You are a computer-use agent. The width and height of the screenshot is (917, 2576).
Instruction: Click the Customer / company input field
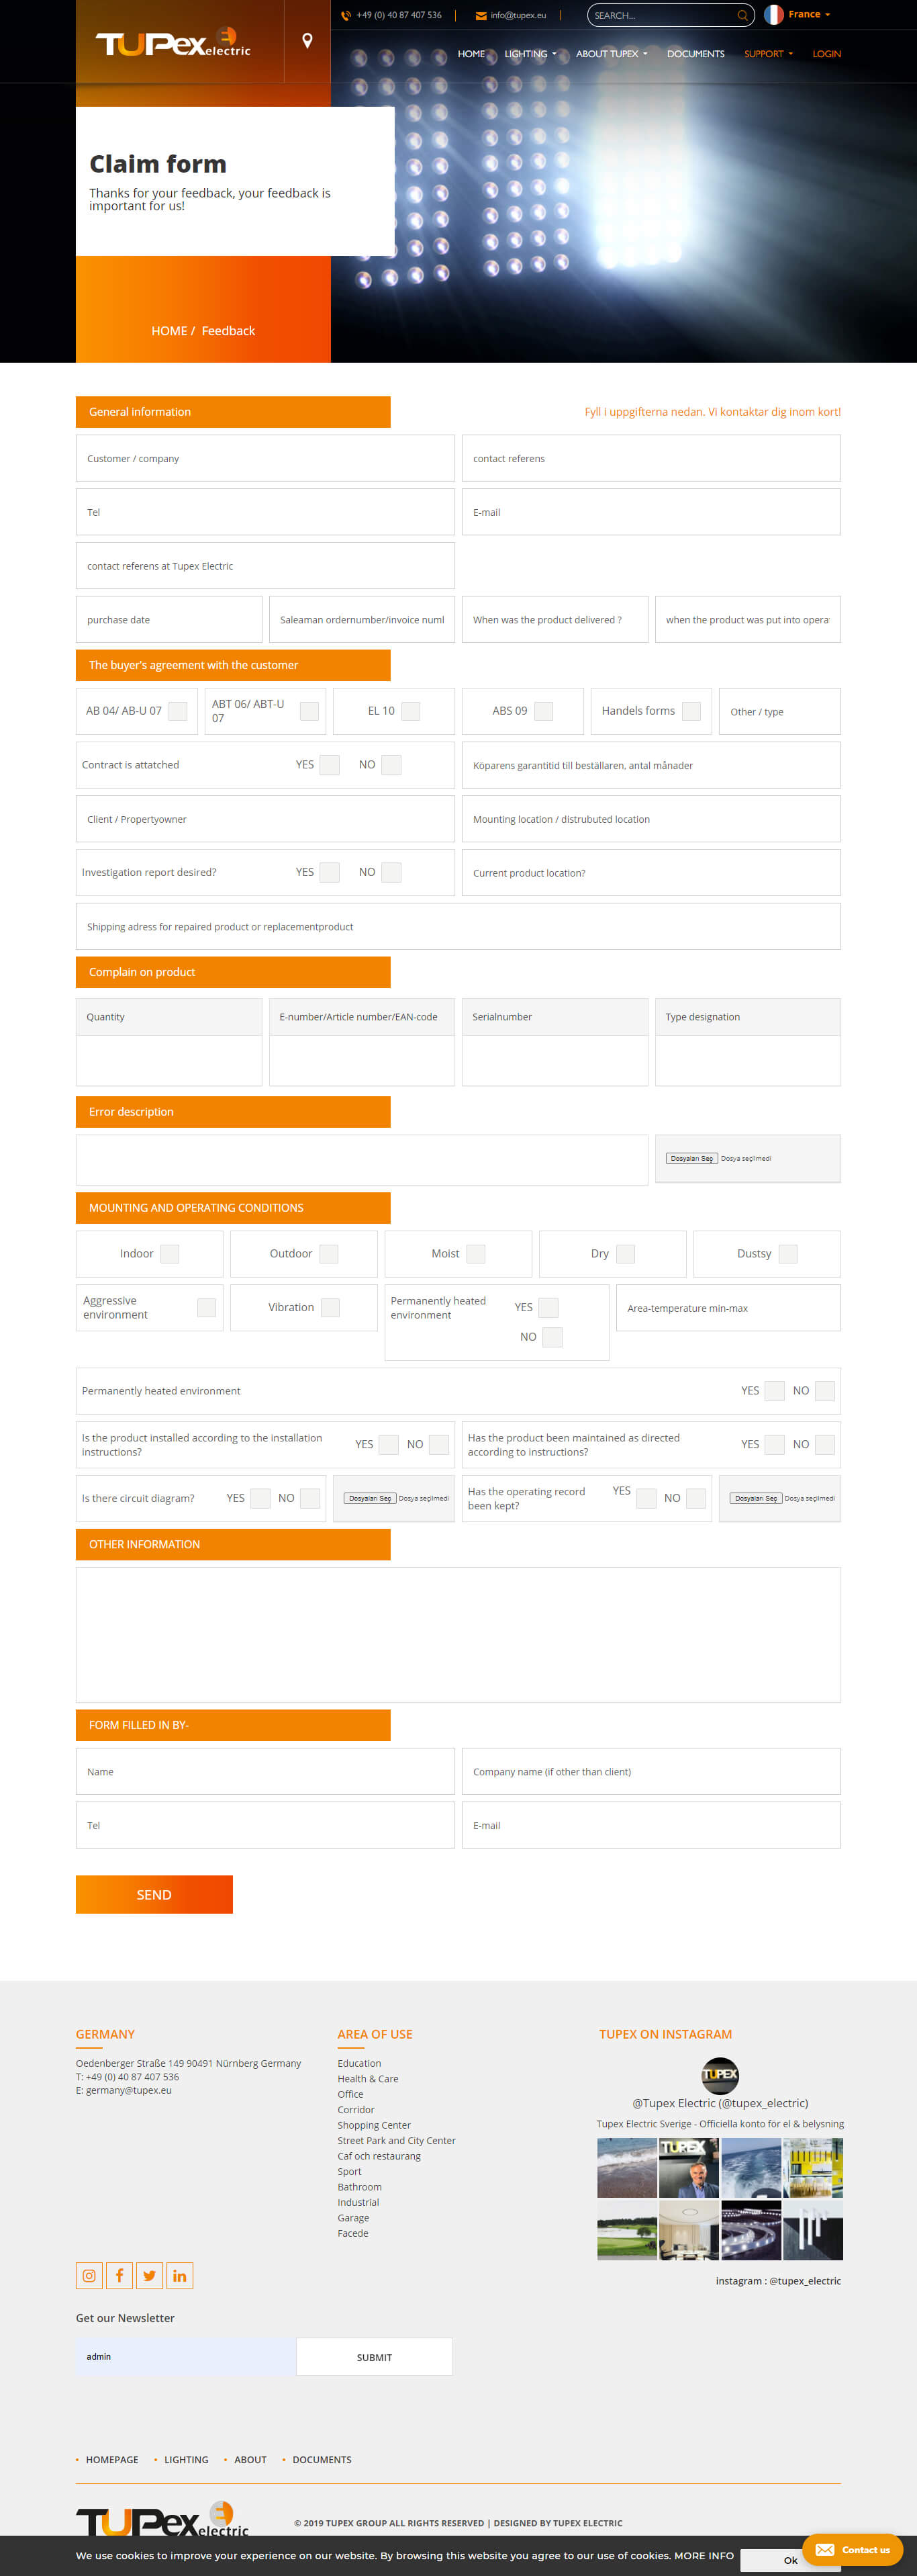point(264,458)
